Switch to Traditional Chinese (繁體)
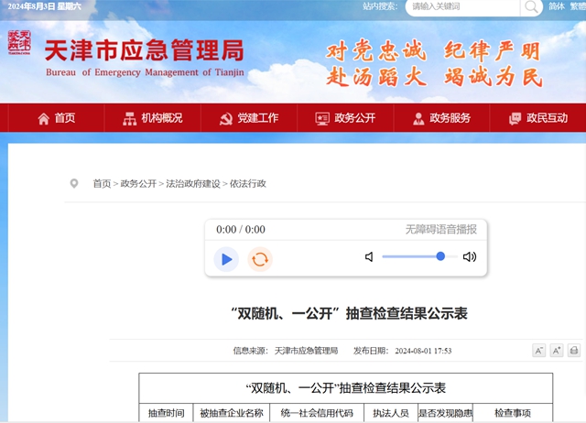This screenshot has width=586, height=423. [x=578, y=6]
